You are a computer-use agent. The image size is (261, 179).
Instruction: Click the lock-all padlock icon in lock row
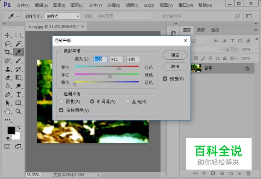[225, 58]
